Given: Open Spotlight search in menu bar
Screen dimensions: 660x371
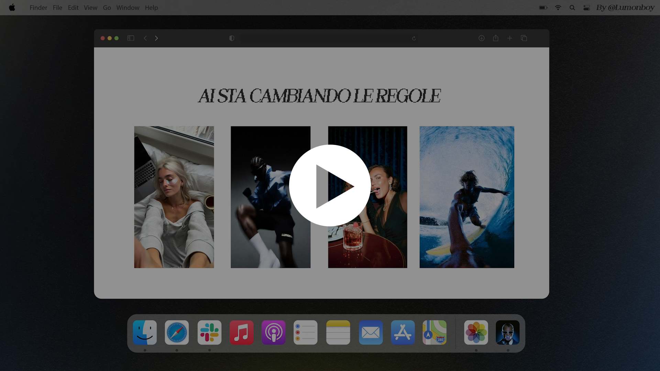Looking at the screenshot, I should click(572, 8).
